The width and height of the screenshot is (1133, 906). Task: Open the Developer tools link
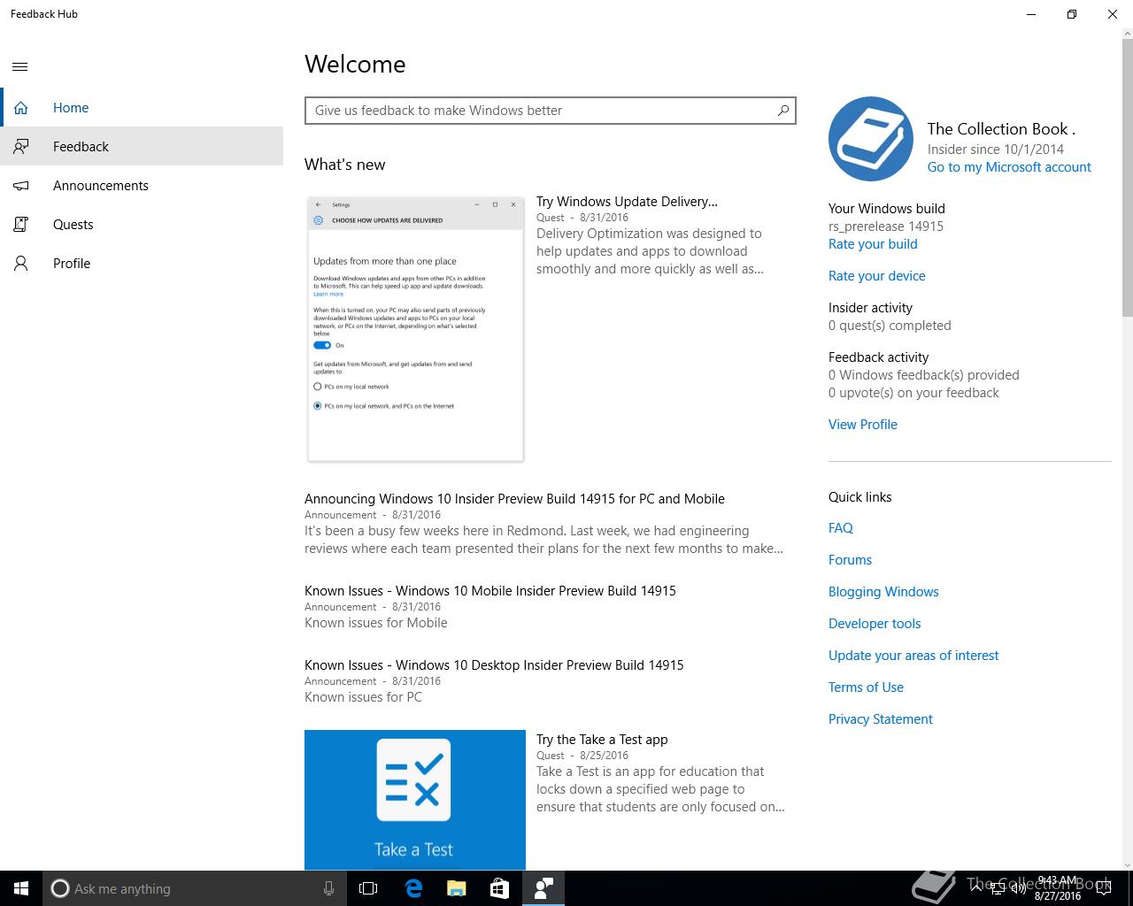coord(875,624)
